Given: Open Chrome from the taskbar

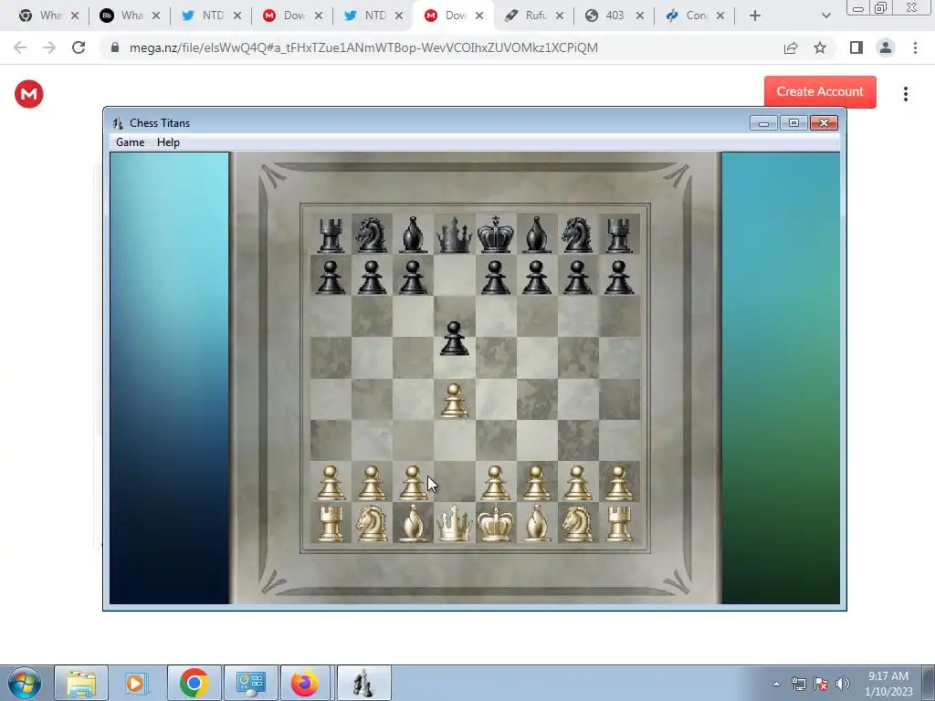Looking at the screenshot, I should [194, 683].
